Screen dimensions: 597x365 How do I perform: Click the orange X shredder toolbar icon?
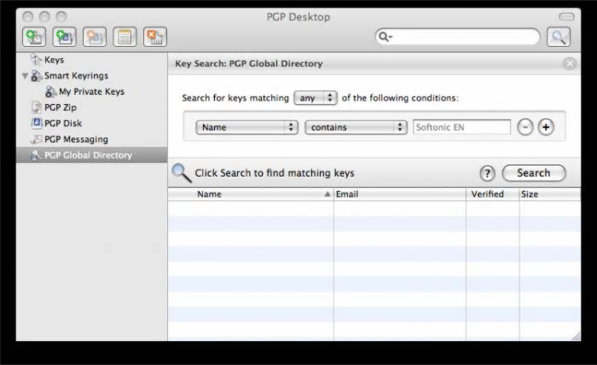(x=155, y=37)
